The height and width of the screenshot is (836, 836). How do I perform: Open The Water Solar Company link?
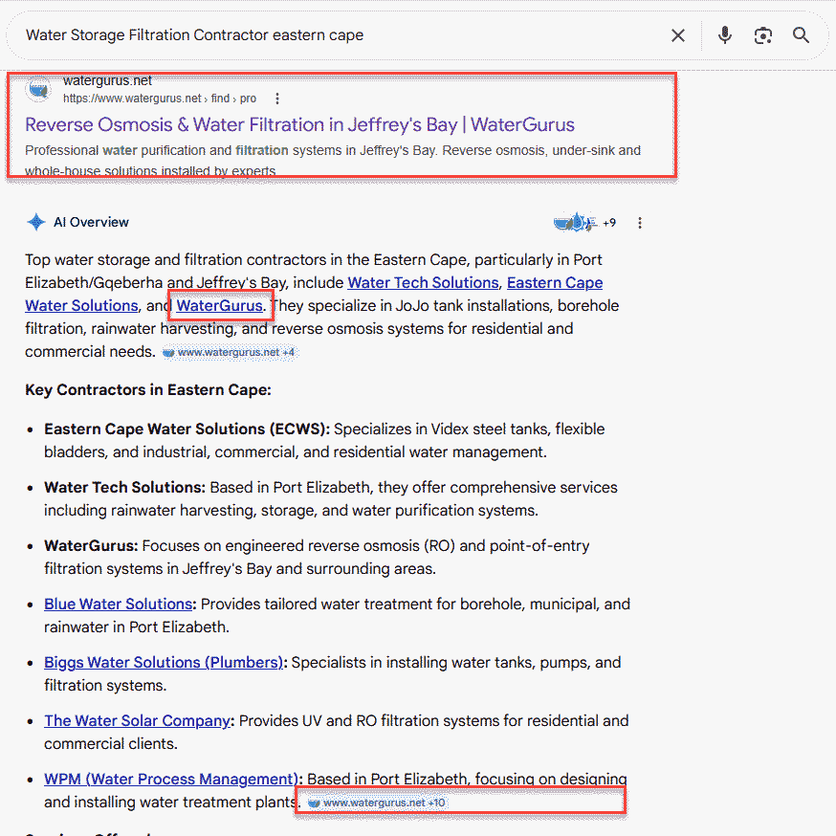click(x=137, y=721)
